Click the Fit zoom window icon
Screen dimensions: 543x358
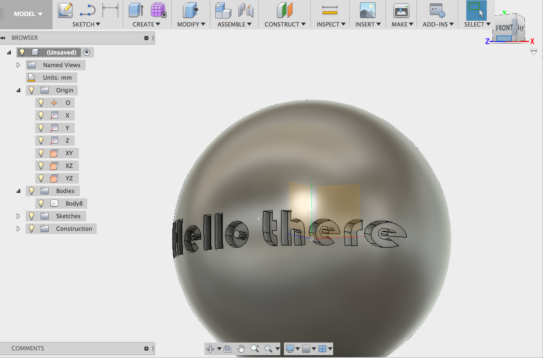coord(268,349)
